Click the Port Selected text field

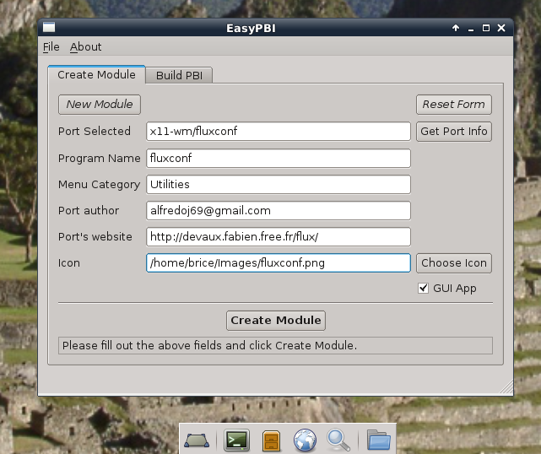click(278, 131)
